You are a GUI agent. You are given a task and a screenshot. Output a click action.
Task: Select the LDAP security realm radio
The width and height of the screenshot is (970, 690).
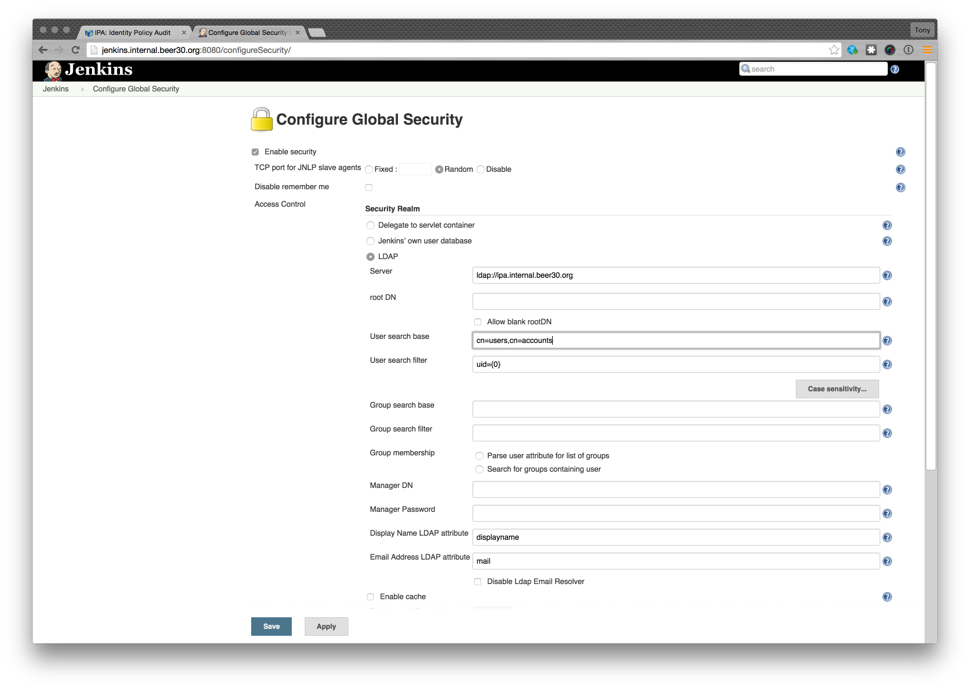pyautogui.click(x=371, y=257)
